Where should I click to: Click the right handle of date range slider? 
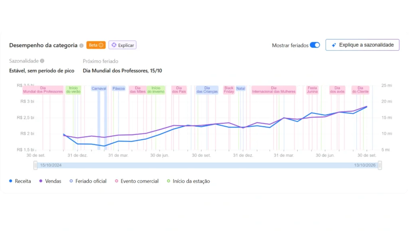click(380, 165)
